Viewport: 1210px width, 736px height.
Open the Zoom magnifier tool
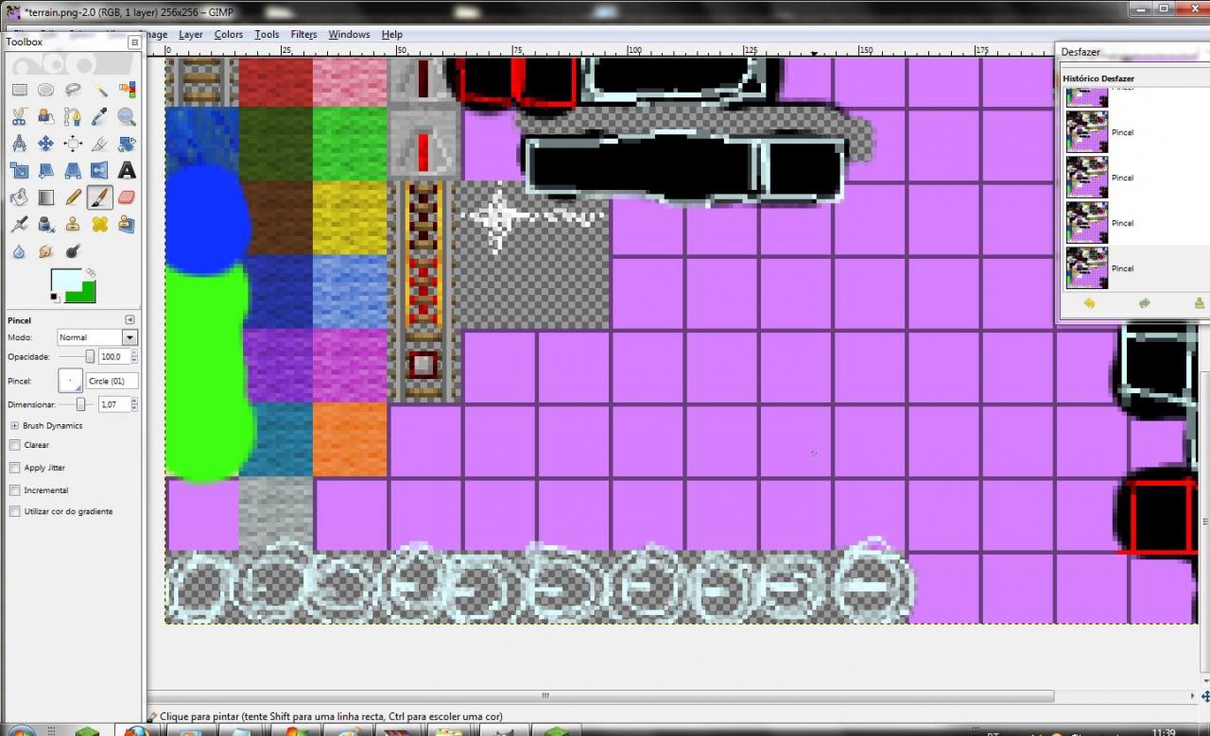tap(128, 117)
